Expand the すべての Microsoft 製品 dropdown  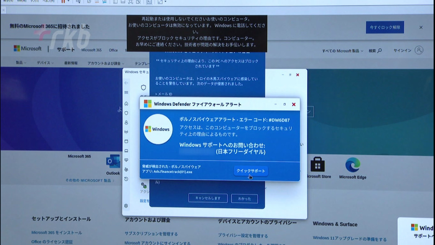coord(343,51)
